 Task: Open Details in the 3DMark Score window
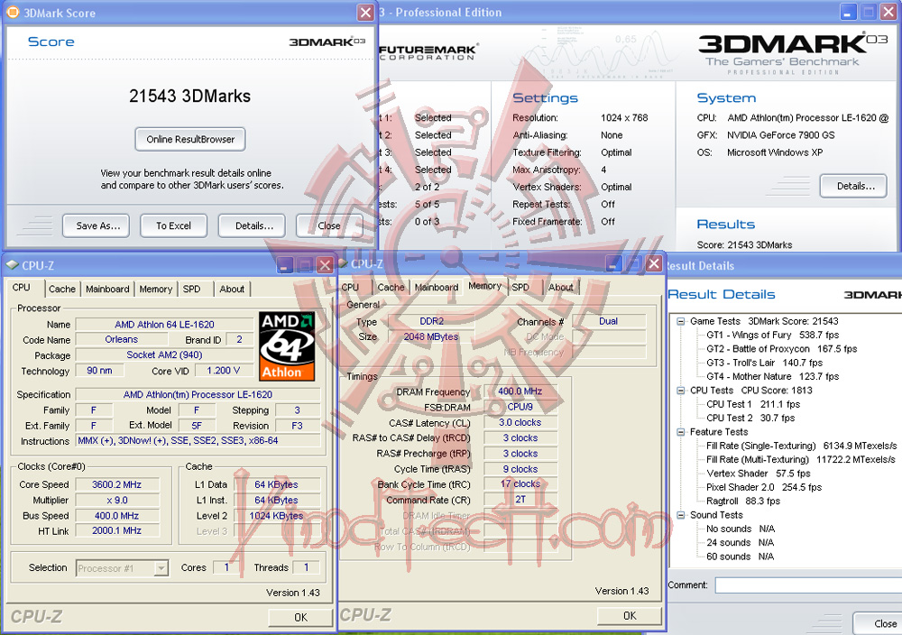(252, 225)
